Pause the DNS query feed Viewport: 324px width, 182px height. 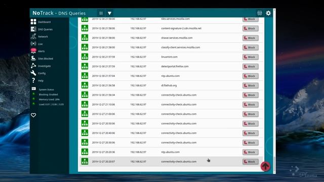[101, 13]
